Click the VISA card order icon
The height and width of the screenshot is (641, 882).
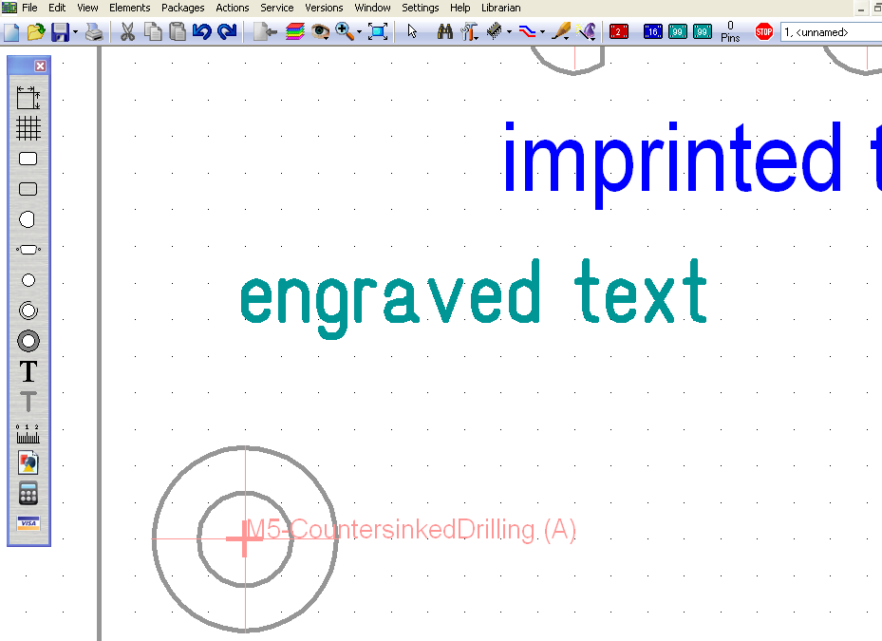click(28, 523)
